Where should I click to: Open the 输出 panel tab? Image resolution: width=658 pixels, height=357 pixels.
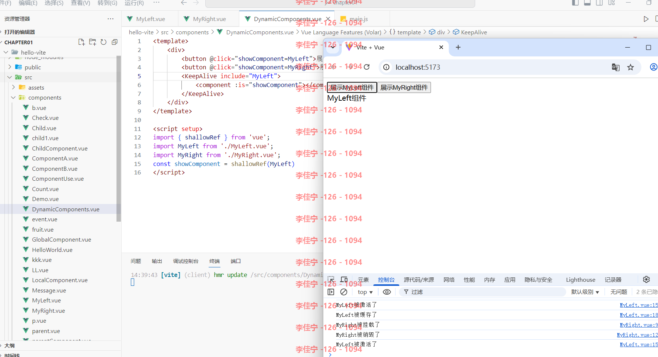(x=157, y=261)
